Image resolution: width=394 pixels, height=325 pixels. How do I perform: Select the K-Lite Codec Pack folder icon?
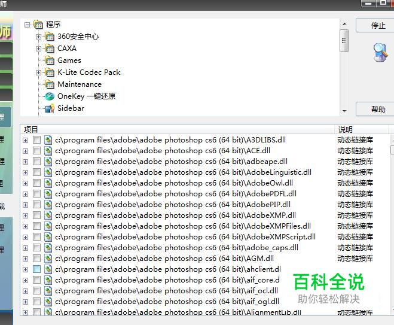point(50,72)
